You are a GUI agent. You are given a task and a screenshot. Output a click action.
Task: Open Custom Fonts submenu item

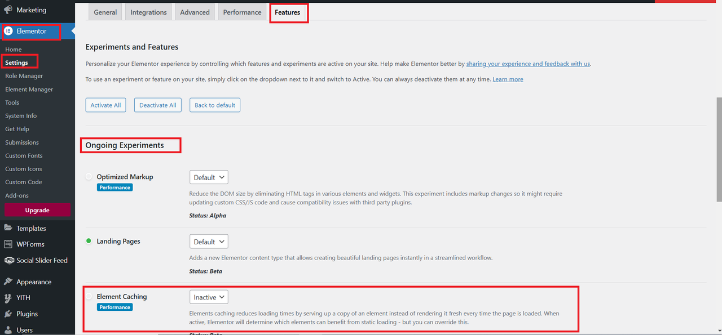click(x=24, y=155)
